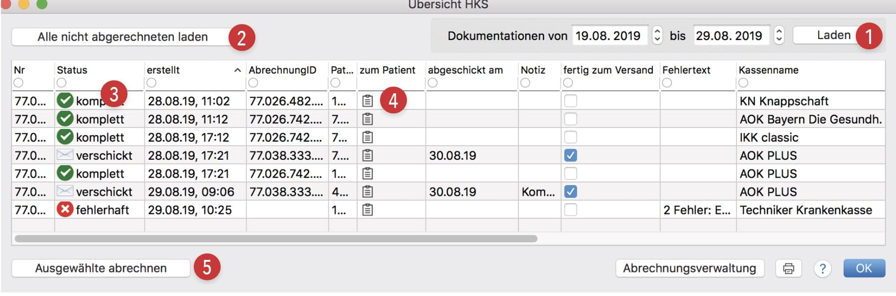
Task: Open the Abrechnungsverwaltung
Action: 689,268
